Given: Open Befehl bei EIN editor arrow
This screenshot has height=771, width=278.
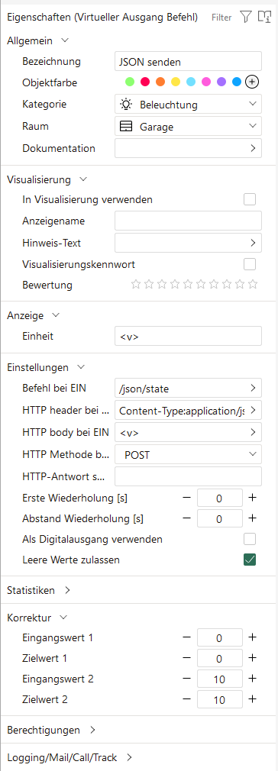Looking at the screenshot, I should coord(253,388).
